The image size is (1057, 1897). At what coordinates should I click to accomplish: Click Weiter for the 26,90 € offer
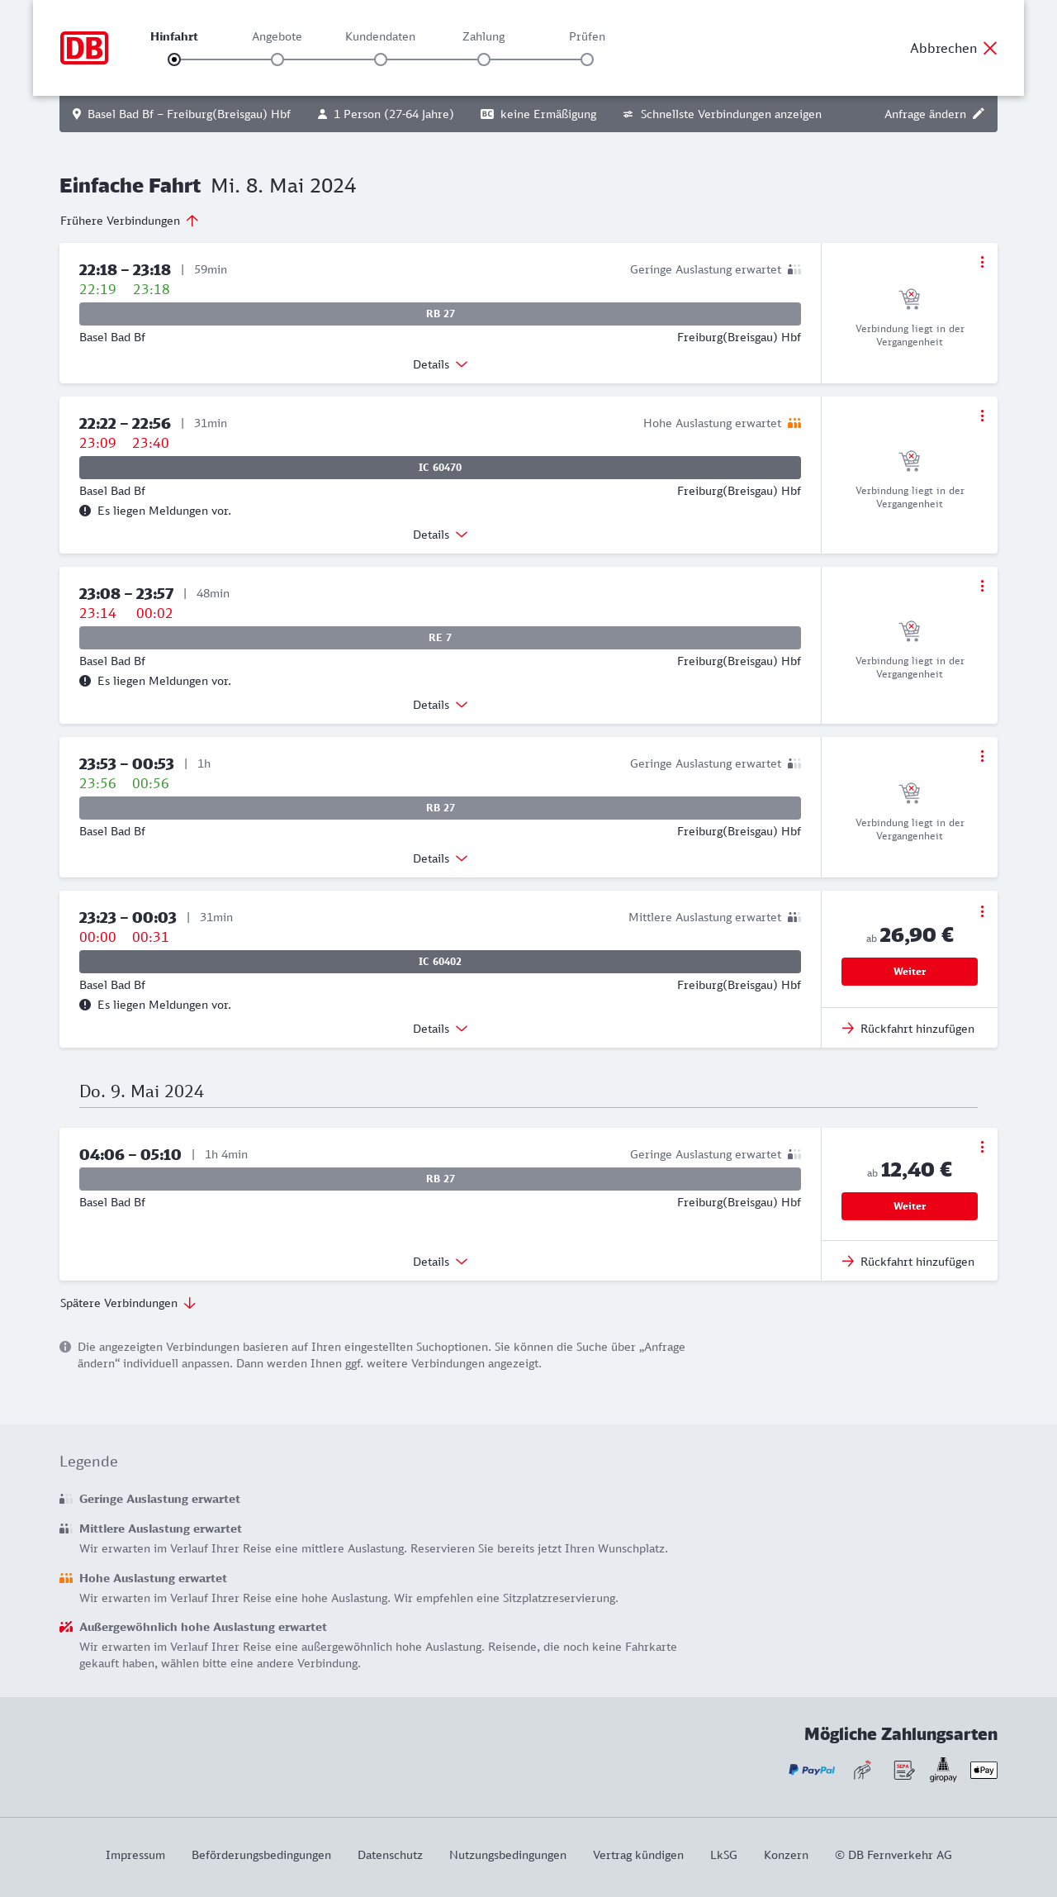[909, 972]
